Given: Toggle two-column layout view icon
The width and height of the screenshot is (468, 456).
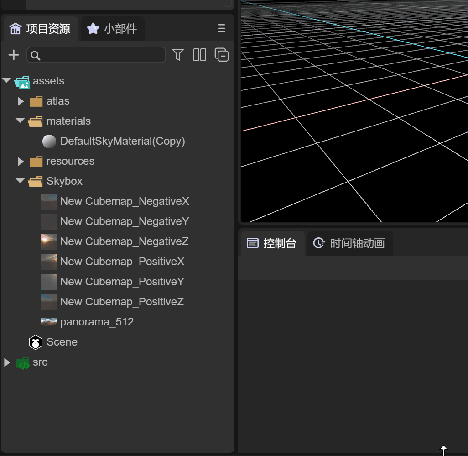Looking at the screenshot, I should point(200,55).
